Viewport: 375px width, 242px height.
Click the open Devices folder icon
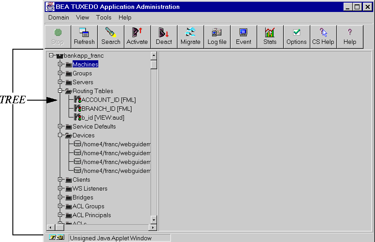(69, 136)
